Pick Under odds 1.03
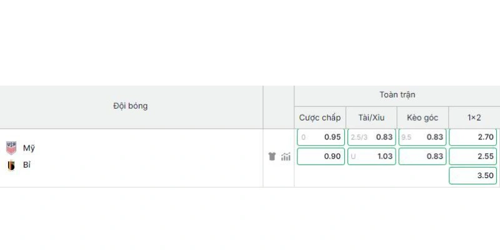Image resolution: width=500 pixels, height=250 pixels. 371,156
